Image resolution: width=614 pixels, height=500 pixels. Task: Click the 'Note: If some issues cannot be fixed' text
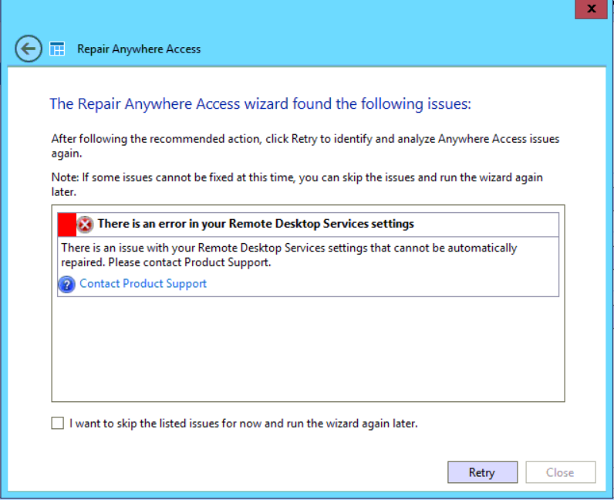[x=296, y=184]
